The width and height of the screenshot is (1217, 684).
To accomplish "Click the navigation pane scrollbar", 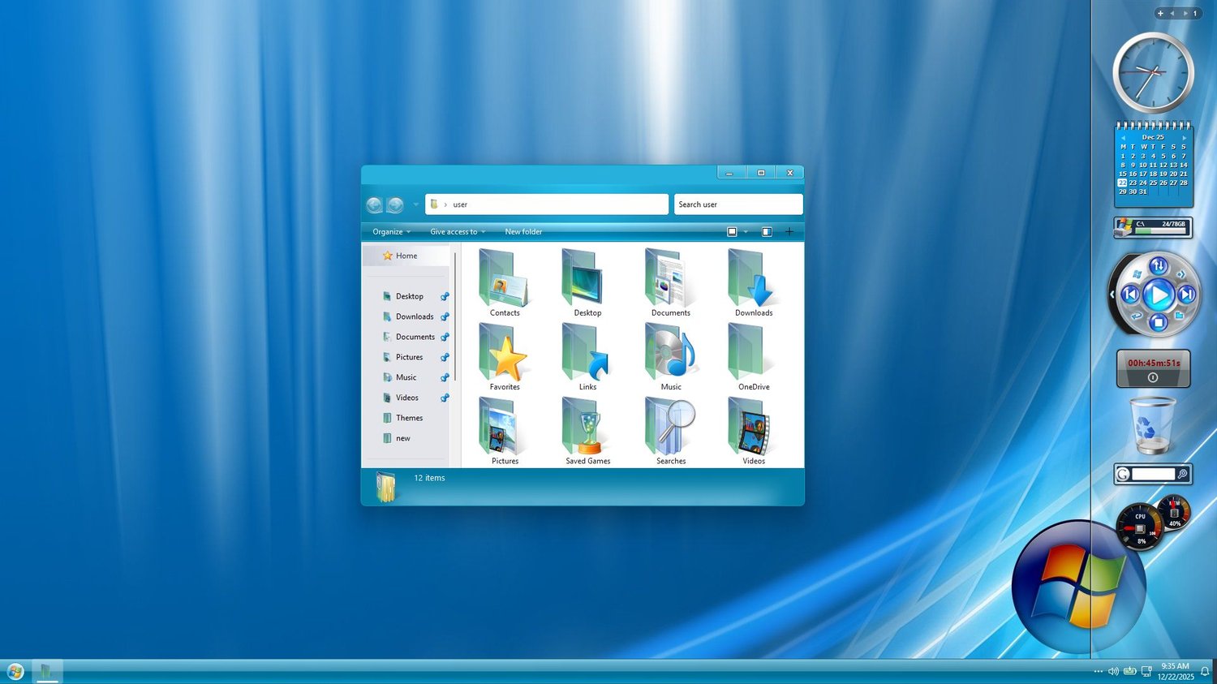I will (456, 316).
